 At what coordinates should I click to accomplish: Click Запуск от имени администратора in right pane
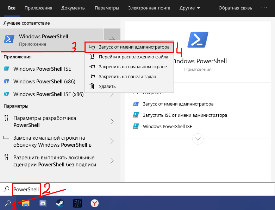pos(178,104)
